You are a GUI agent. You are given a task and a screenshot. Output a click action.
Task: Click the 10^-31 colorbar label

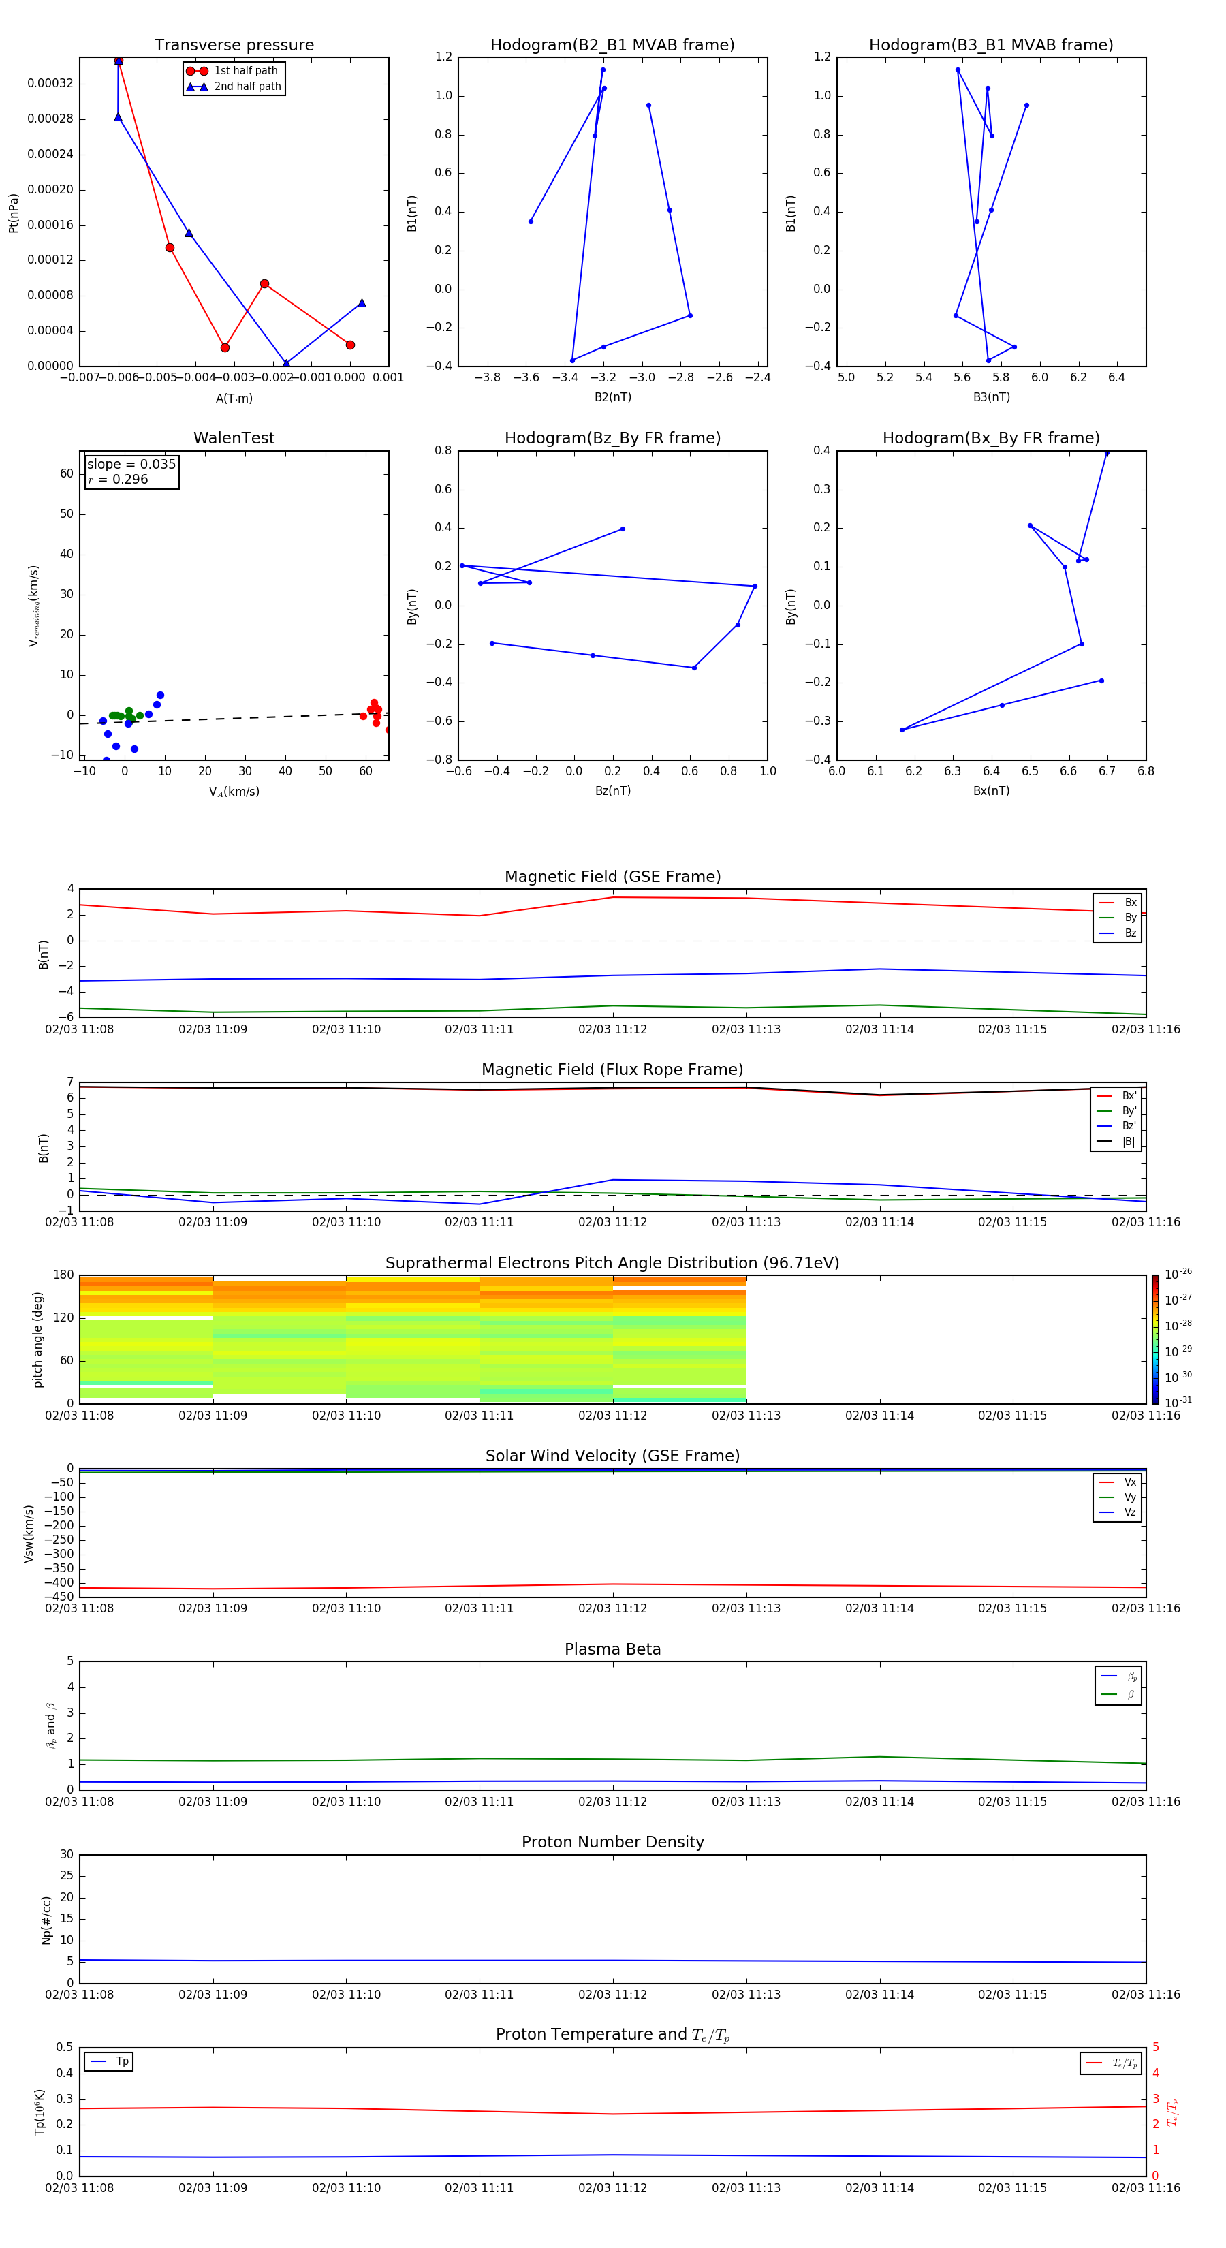pos(1178,1403)
